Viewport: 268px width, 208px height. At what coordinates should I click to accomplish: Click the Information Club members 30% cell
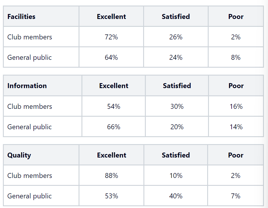177,106
